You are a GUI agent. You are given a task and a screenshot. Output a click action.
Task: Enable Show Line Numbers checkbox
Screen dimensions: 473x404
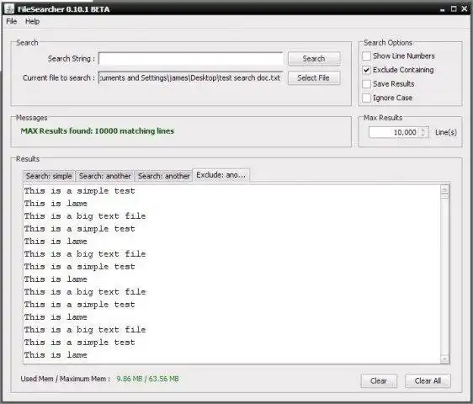coord(366,56)
